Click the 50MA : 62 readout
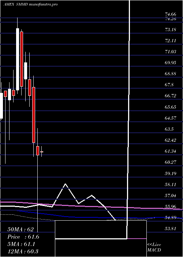The image size is (183, 257). (x=20, y=229)
